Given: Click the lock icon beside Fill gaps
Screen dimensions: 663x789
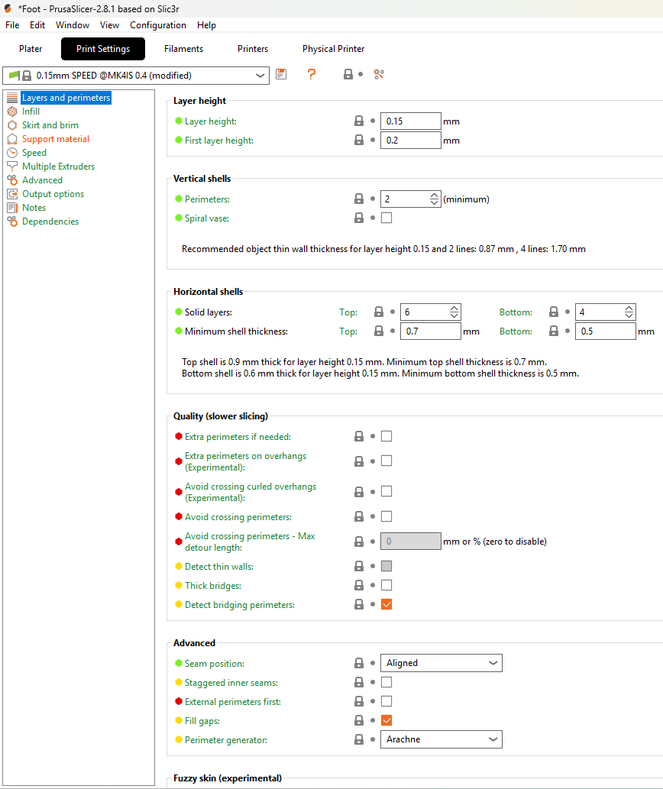Looking at the screenshot, I should coord(359,720).
